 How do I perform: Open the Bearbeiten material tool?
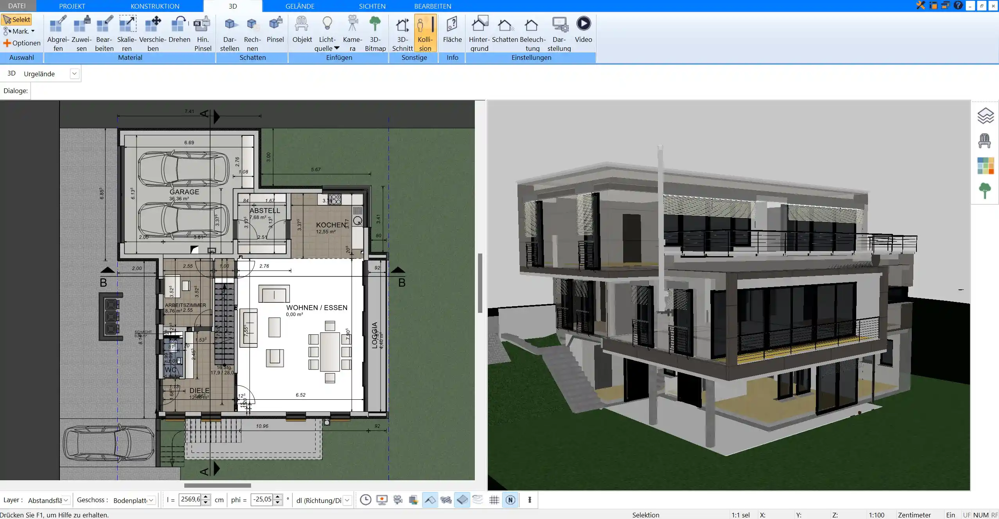(104, 33)
